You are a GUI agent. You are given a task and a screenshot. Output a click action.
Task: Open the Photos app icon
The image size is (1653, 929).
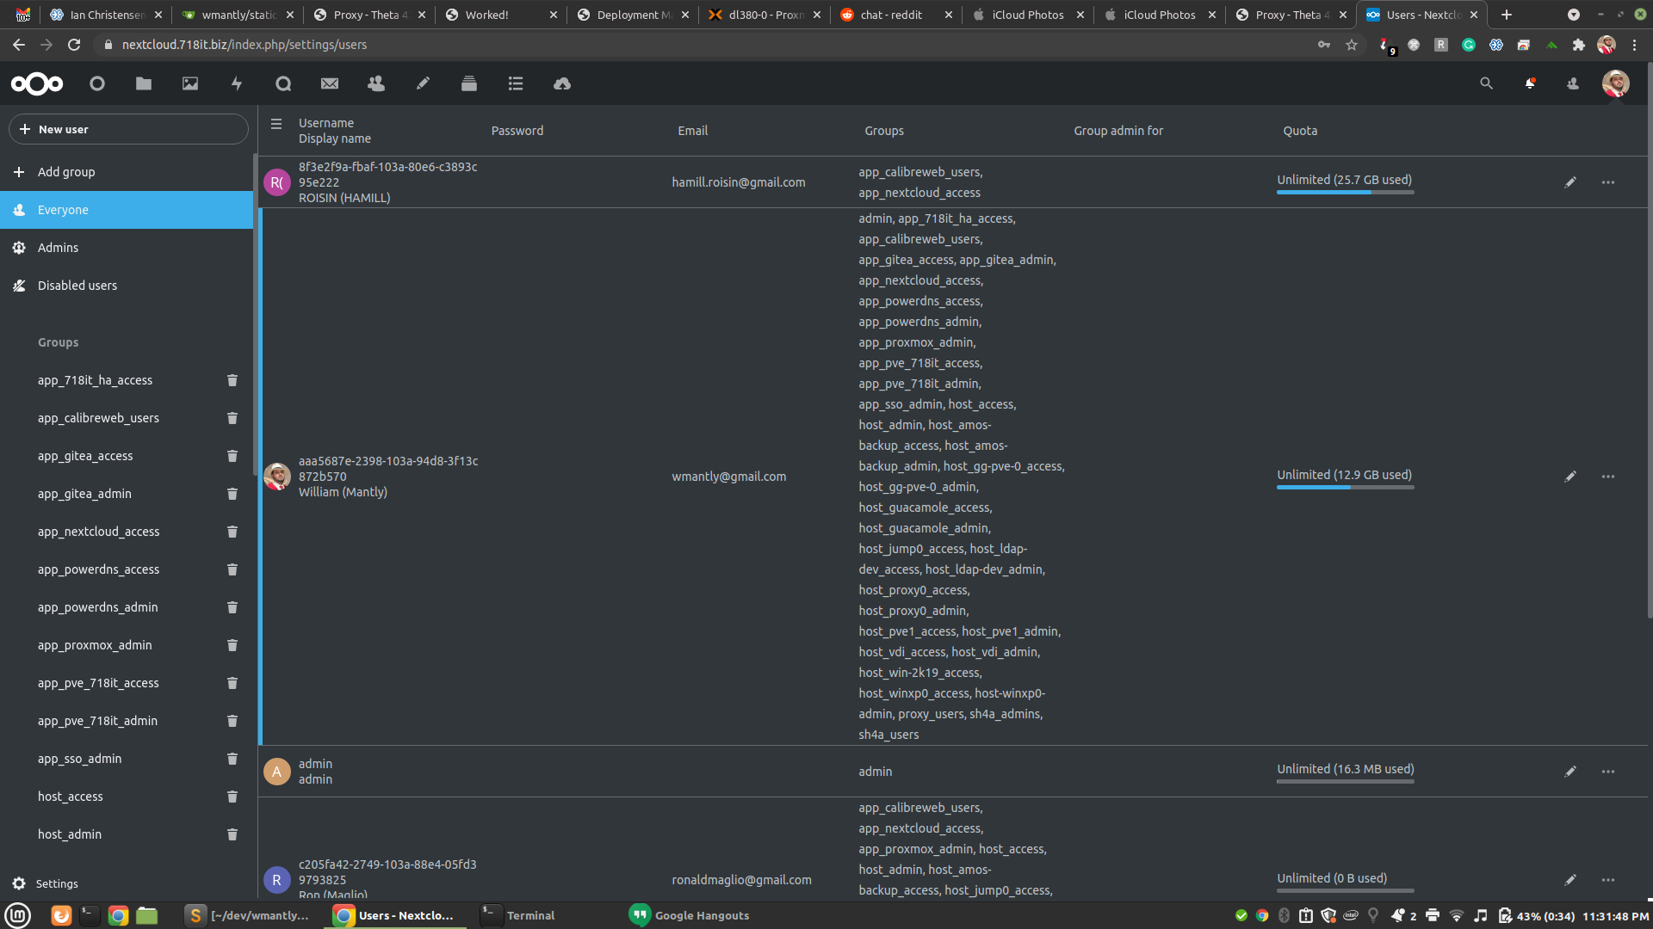tap(190, 83)
